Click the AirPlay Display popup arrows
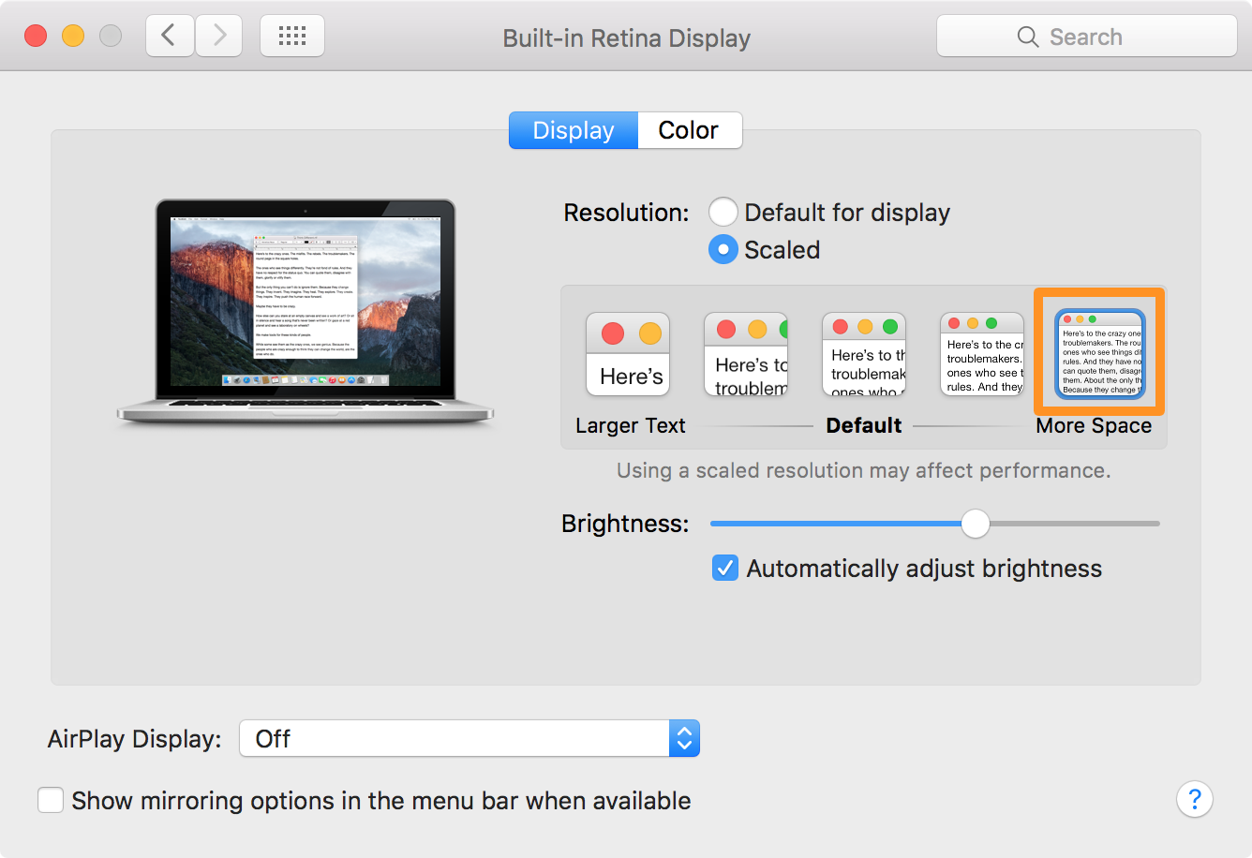The image size is (1252, 858). point(683,738)
